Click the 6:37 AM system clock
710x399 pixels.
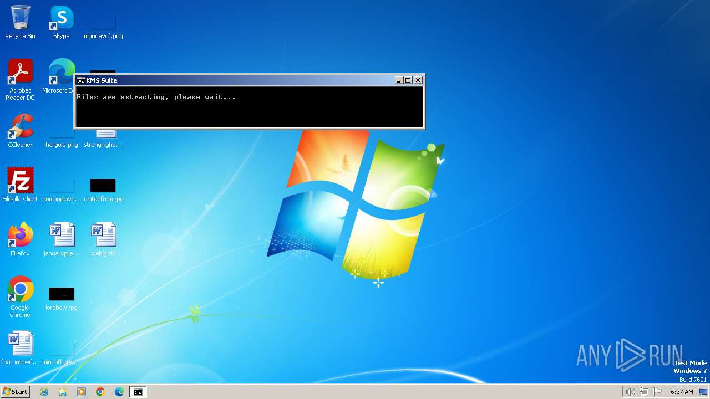point(682,392)
